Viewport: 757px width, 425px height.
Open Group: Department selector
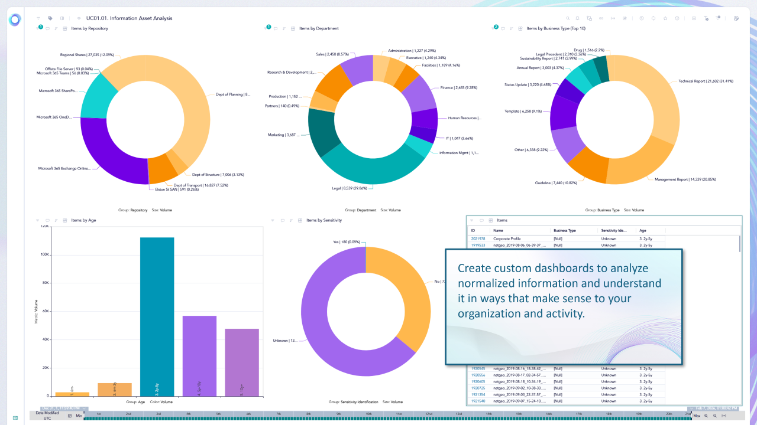coord(360,210)
